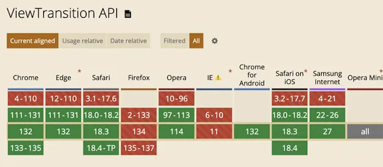The image size is (383, 167).
Task: Select the Current aligned view
Action: point(32,41)
